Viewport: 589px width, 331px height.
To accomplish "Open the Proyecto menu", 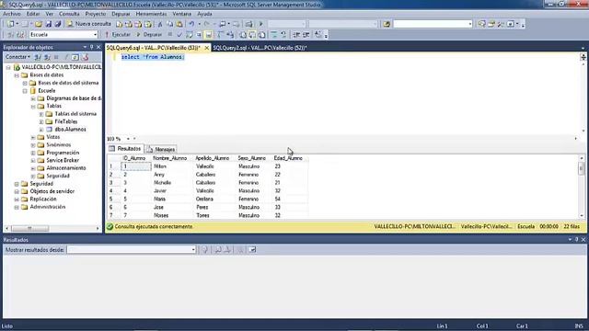I will coord(96,14).
